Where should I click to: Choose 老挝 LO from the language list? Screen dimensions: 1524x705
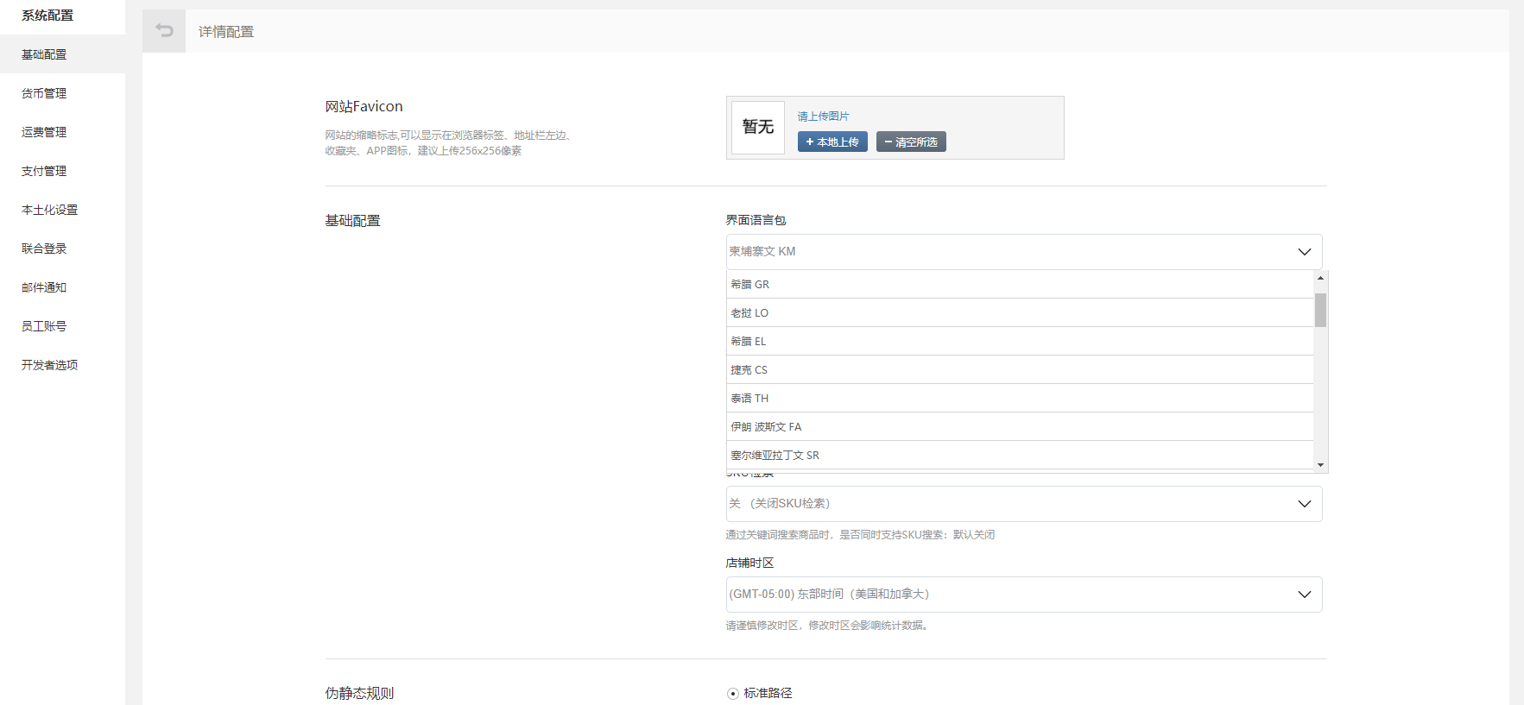click(1020, 312)
